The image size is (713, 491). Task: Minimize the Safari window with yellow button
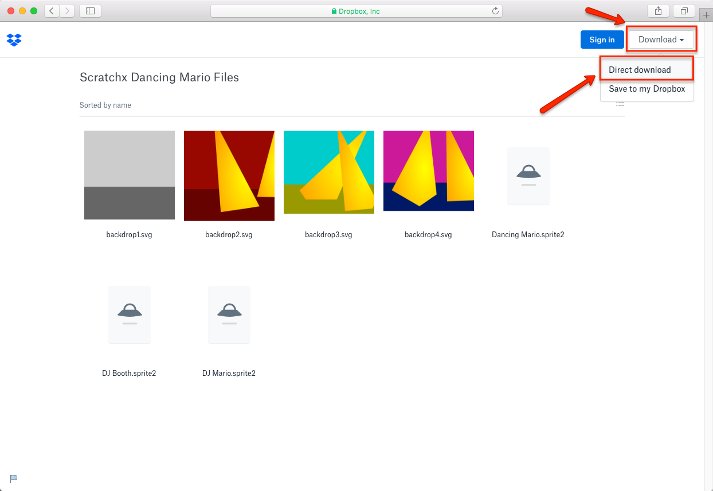(22, 11)
